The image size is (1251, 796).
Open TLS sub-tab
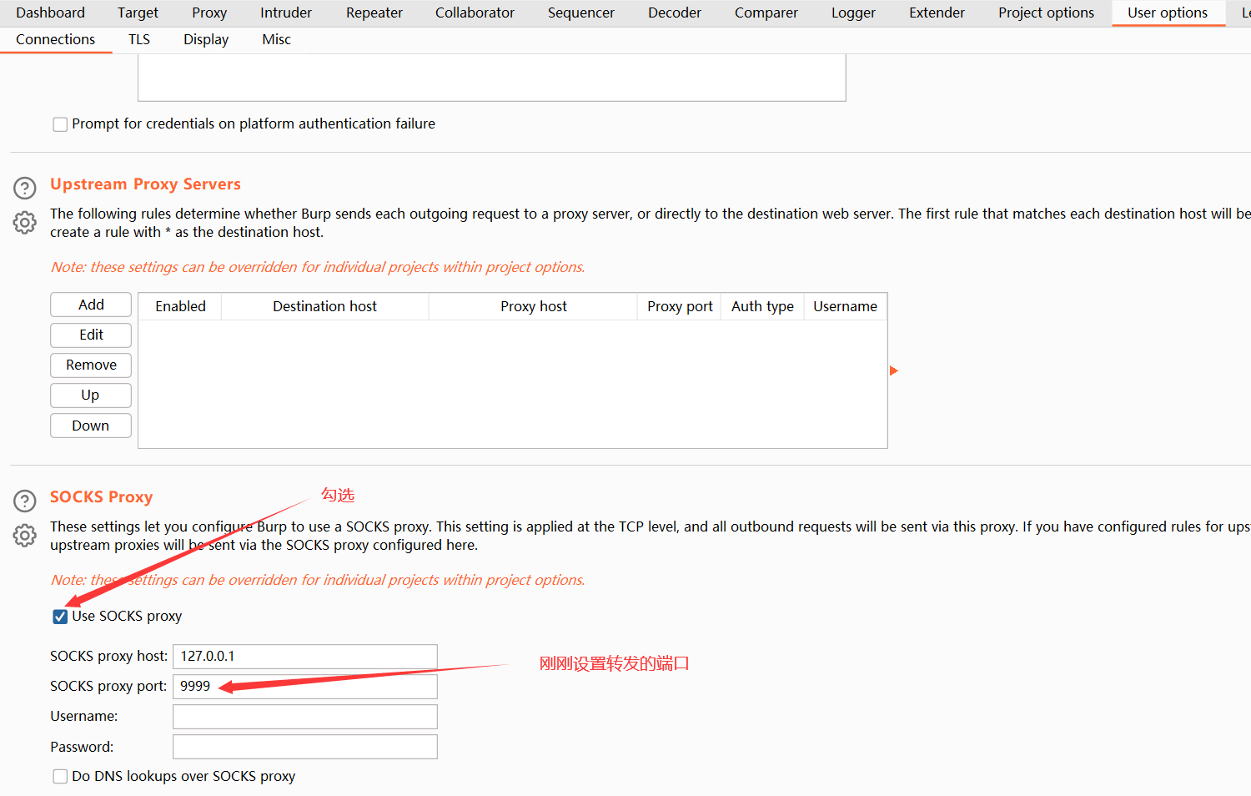139,39
